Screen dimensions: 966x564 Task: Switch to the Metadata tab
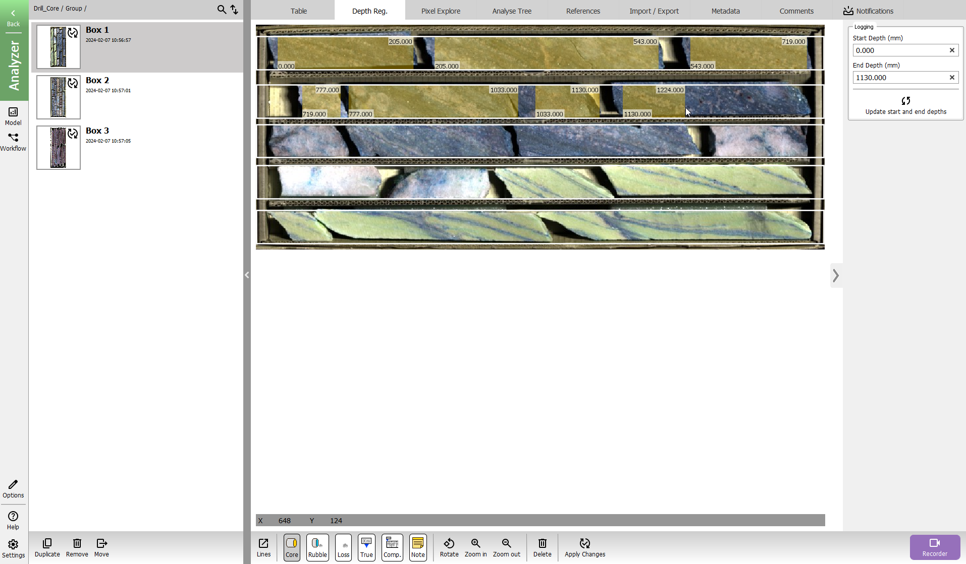(x=725, y=11)
